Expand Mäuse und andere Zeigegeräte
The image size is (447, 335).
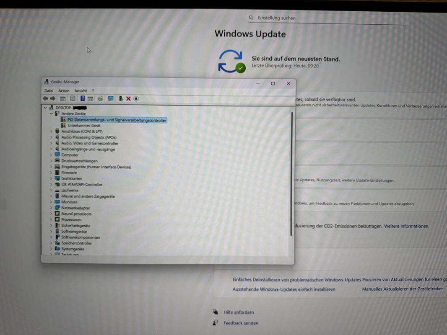point(51,196)
